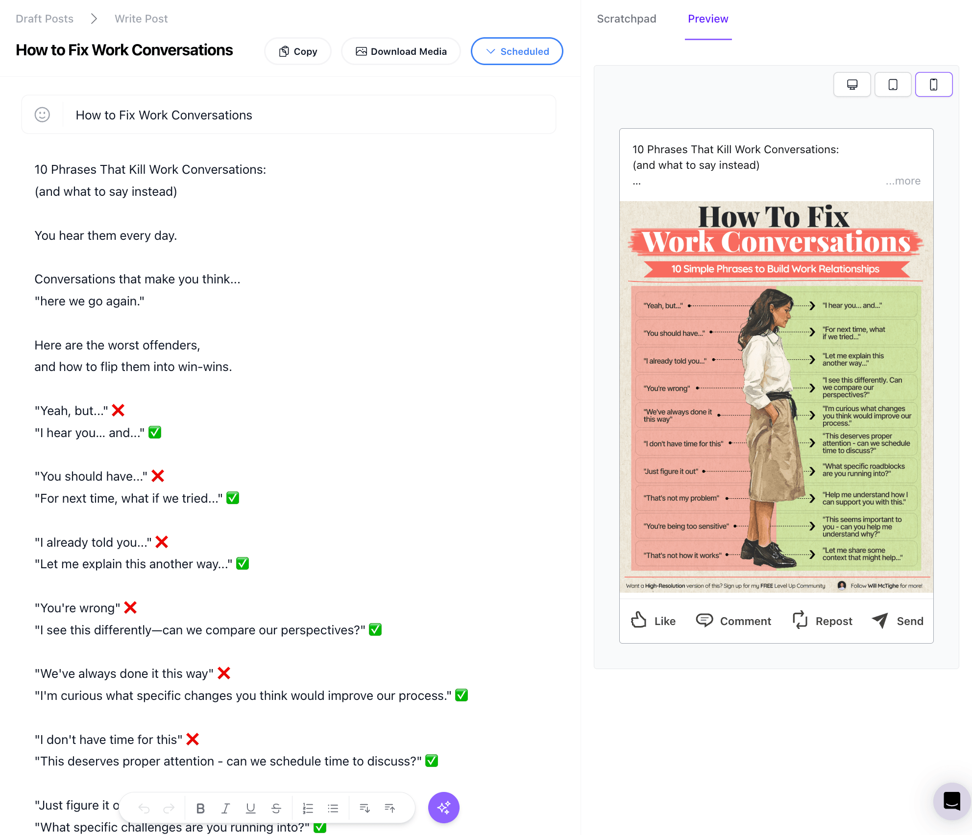Select the emoji/smiley face icon
Screen dimensions: 972x835
coord(42,115)
